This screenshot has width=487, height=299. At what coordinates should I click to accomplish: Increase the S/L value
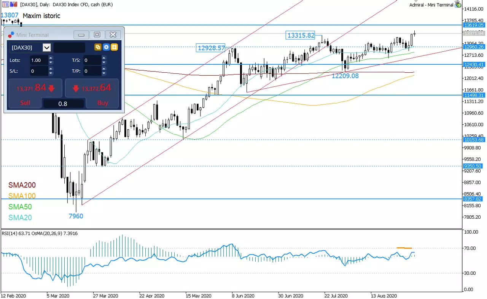51,69
